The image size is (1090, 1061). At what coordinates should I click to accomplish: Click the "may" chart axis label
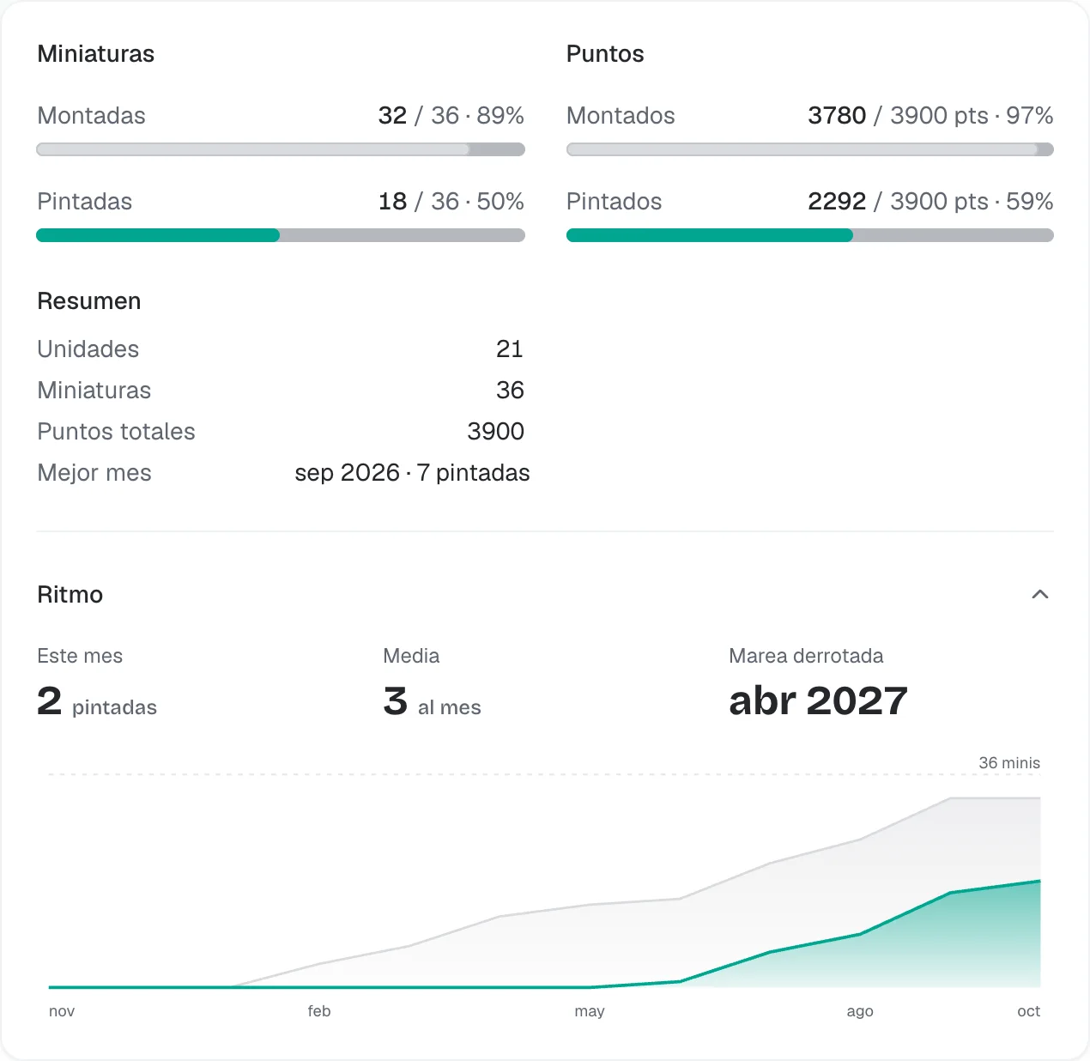(590, 1011)
